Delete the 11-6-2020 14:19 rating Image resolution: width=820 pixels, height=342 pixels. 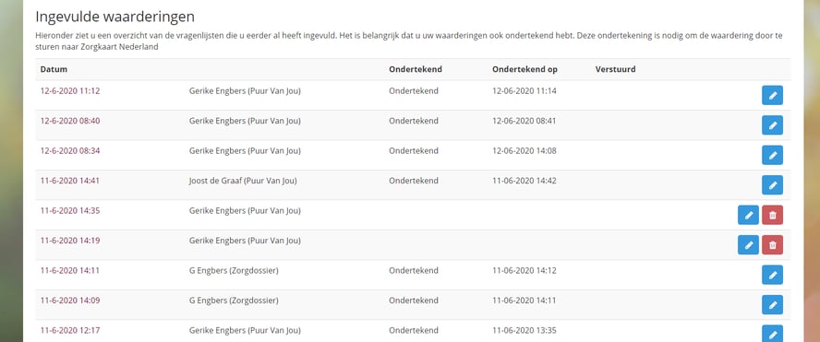(772, 245)
